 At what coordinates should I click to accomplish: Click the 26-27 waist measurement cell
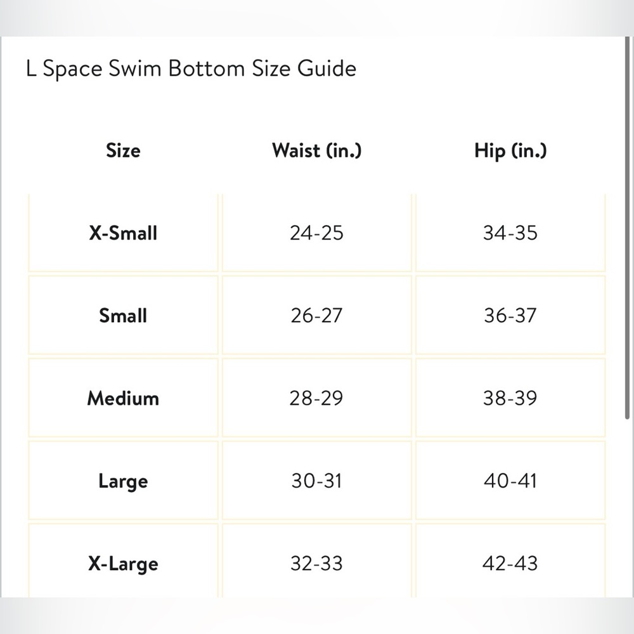(x=316, y=315)
